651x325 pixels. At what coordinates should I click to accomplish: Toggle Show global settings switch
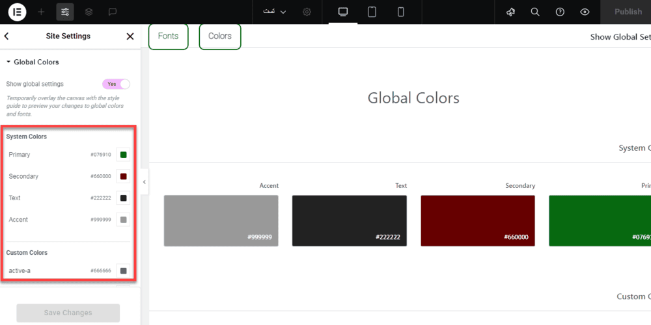[117, 84]
